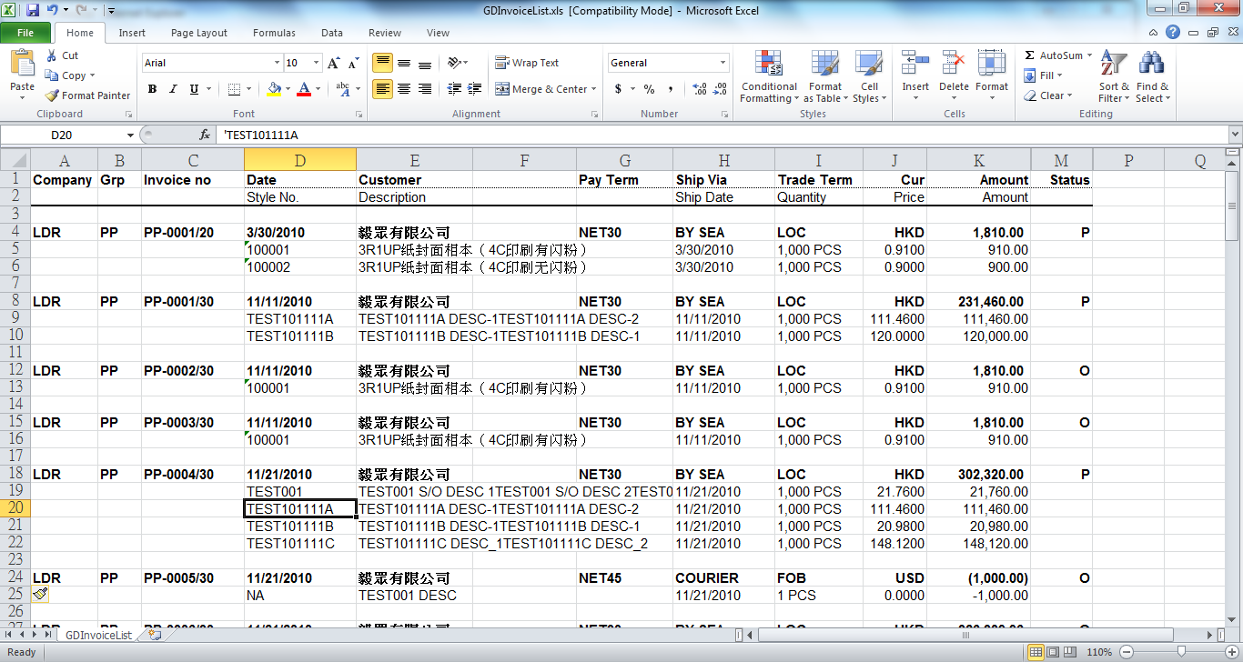Open the font size dropdown

[316, 63]
